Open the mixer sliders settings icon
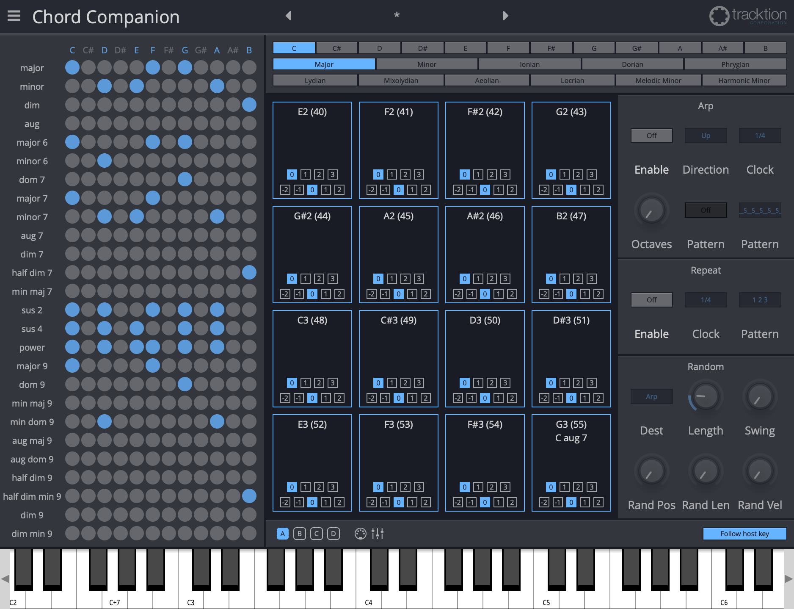The width and height of the screenshot is (794, 609). click(378, 534)
